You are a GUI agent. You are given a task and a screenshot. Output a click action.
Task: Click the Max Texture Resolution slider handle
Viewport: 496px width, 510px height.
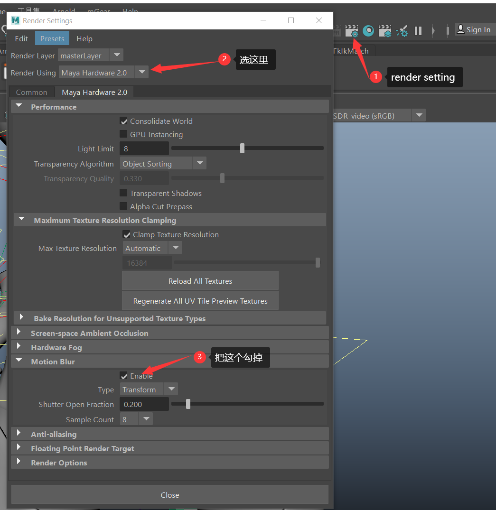coord(318,262)
